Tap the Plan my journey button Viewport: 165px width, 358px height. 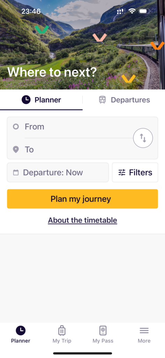click(82, 199)
